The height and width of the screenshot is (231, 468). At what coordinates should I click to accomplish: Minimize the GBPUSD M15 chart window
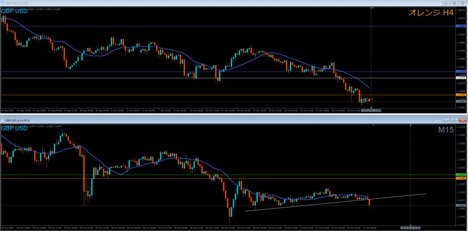tap(446, 120)
